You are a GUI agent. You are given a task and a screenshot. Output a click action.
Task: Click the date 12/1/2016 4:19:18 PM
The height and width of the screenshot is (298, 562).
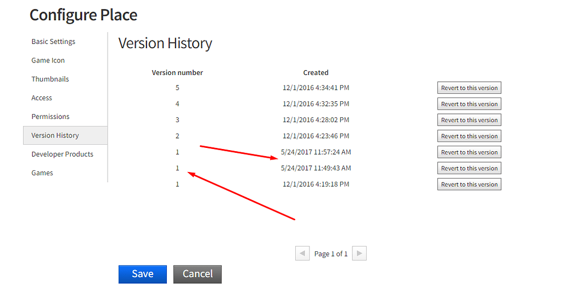pyautogui.click(x=316, y=184)
